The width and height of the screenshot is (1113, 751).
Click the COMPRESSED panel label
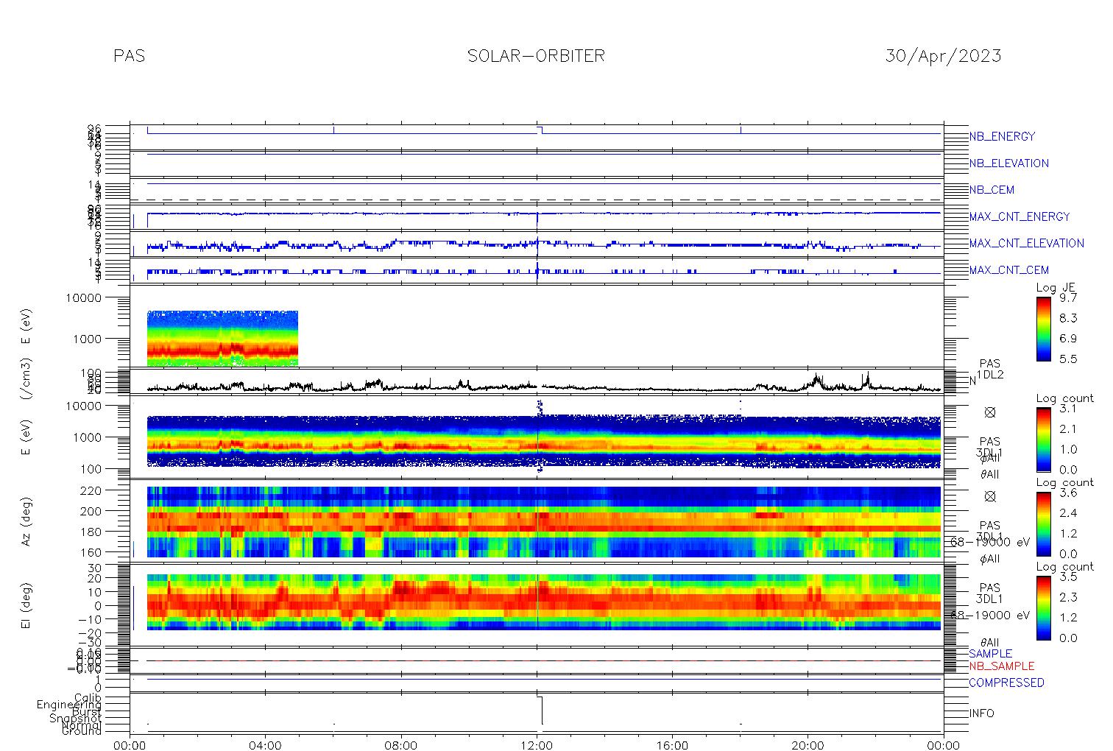1006,683
